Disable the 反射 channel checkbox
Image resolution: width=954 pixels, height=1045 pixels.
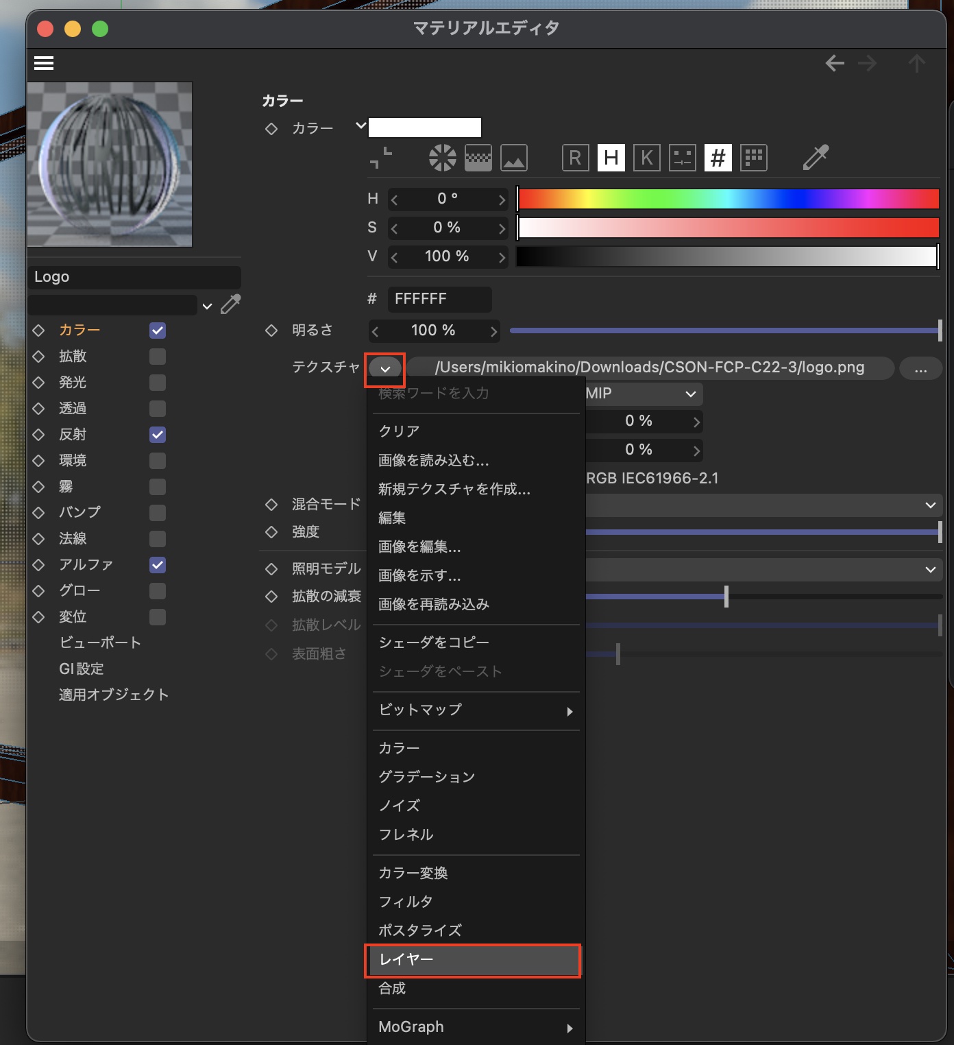tap(158, 435)
